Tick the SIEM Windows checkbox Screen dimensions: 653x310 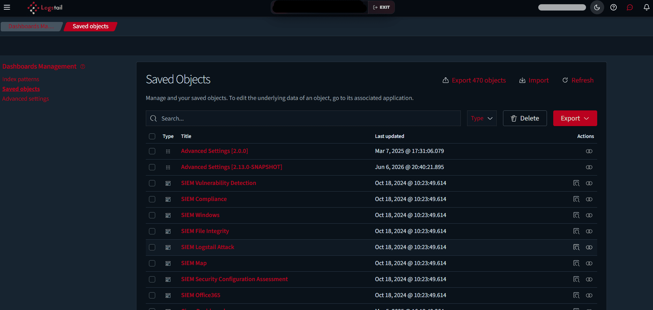click(152, 215)
